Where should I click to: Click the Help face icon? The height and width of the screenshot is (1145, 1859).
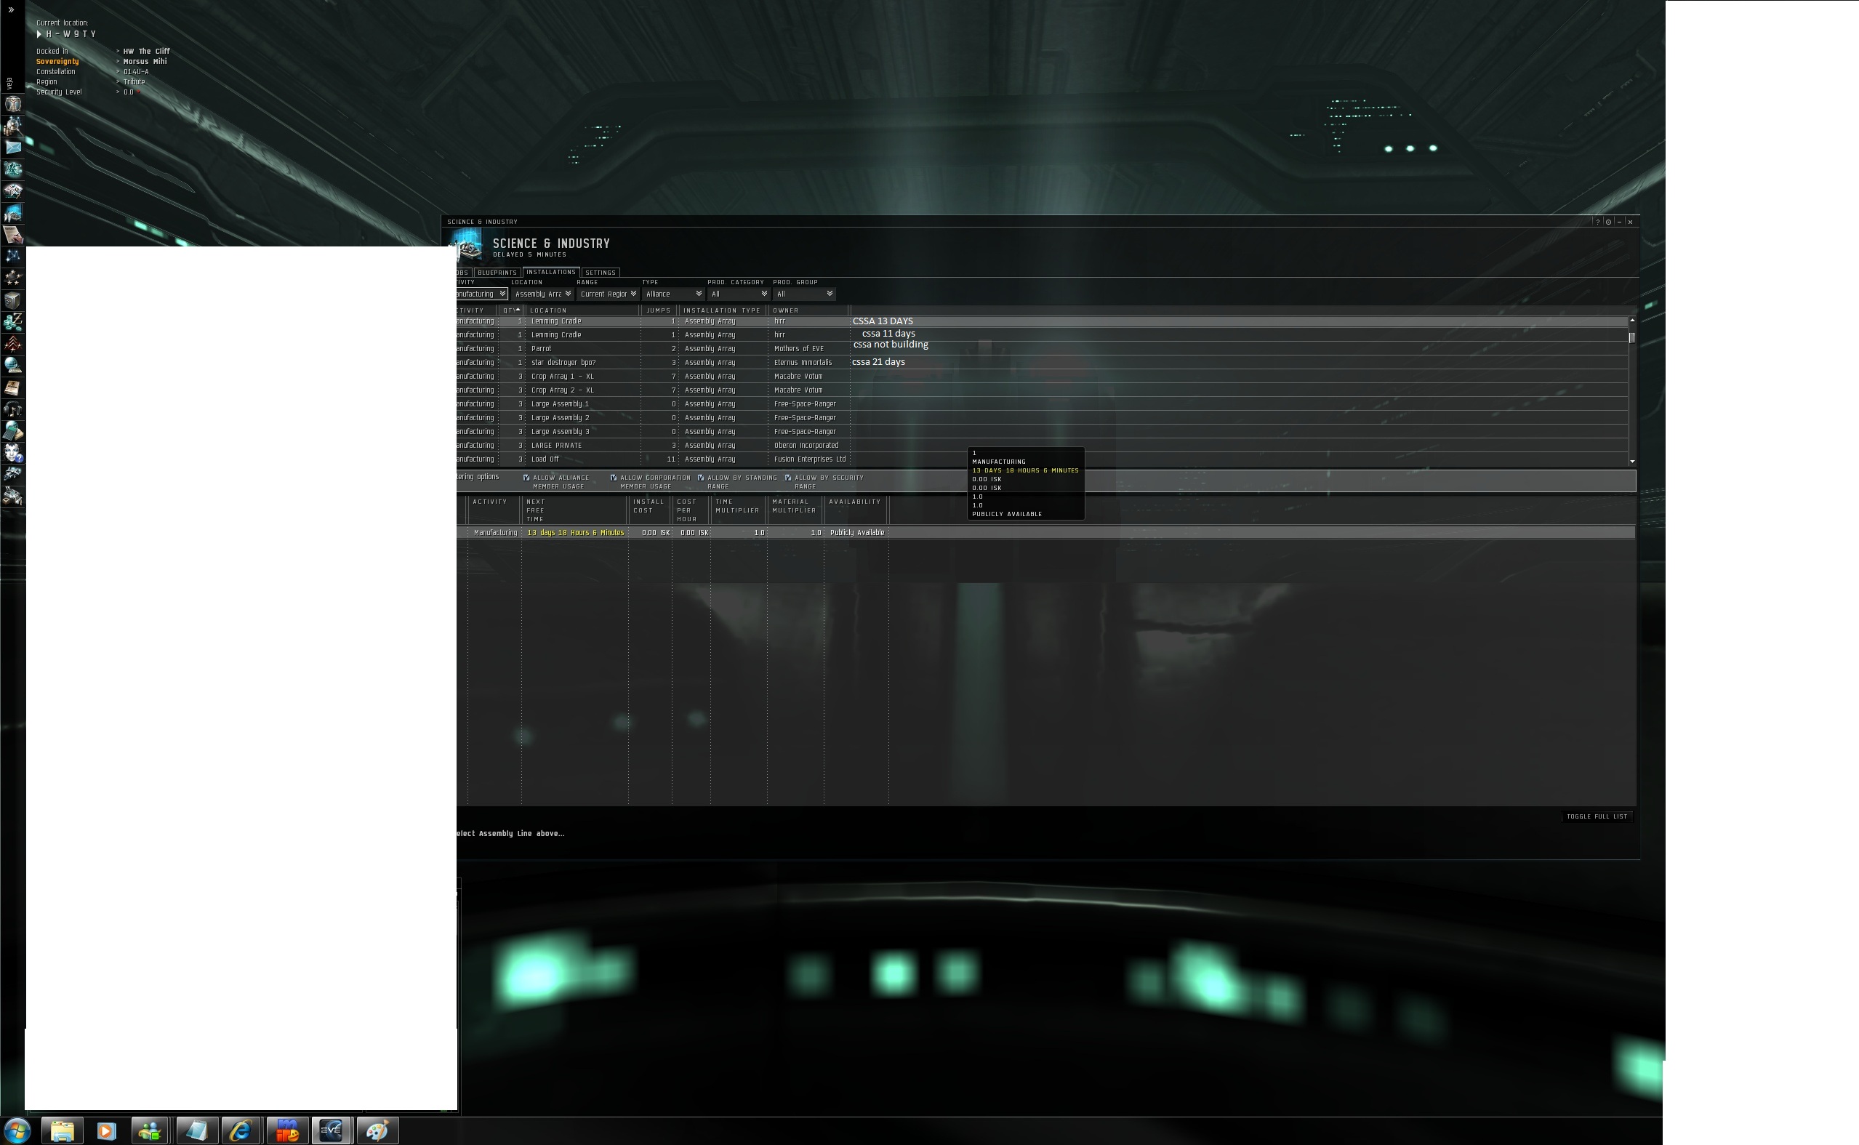coord(14,453)
